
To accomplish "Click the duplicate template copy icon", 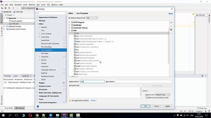I will (171, 30).
